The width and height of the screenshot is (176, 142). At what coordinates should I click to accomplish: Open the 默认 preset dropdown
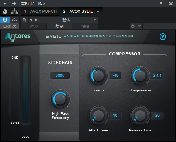point(68,20)
